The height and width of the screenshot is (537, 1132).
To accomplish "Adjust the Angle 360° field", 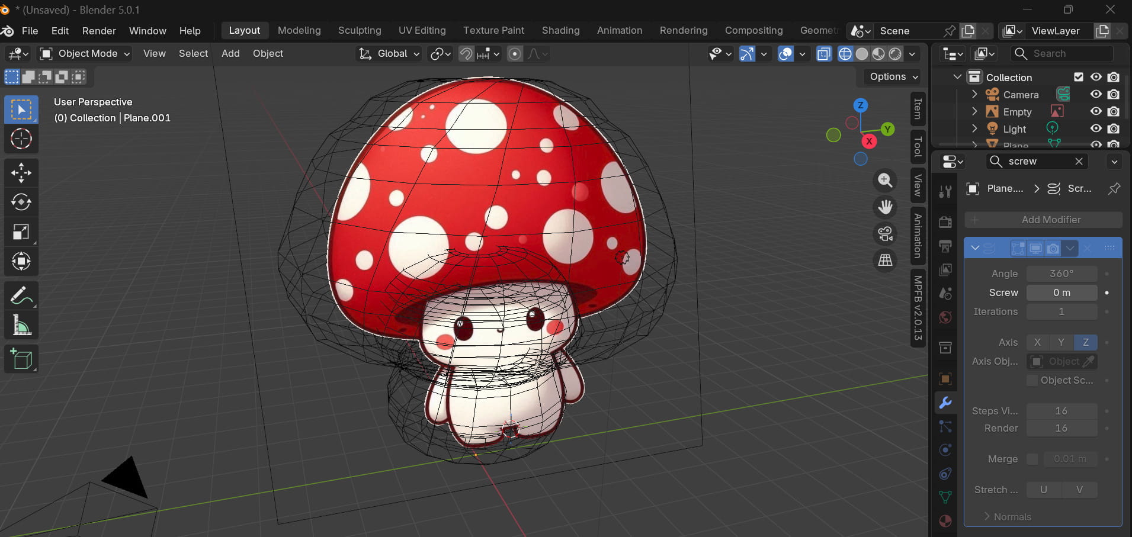I will click(1061, 274).
